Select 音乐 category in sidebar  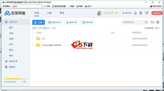pos(11,50)
